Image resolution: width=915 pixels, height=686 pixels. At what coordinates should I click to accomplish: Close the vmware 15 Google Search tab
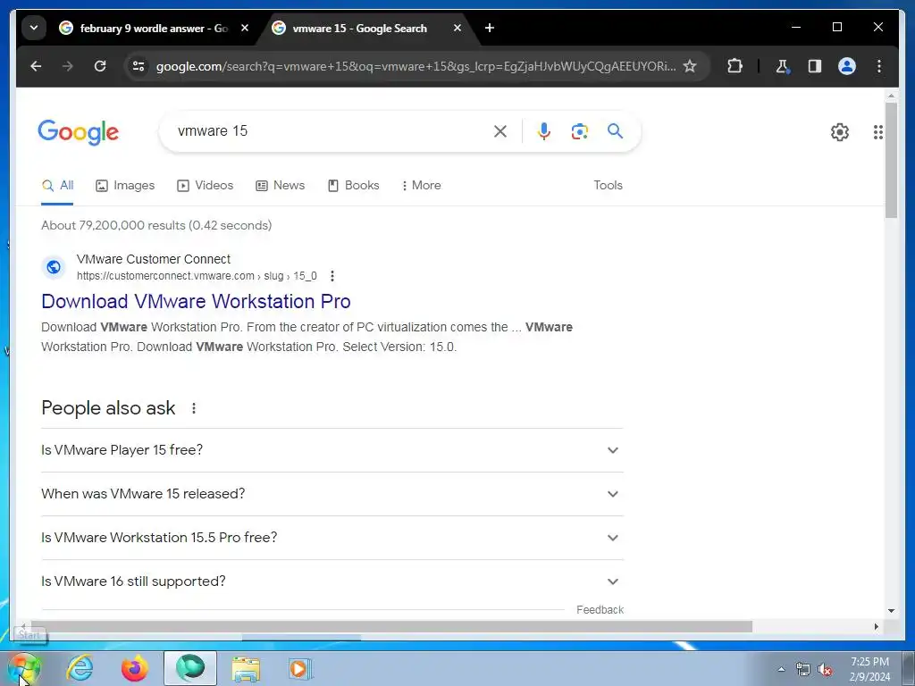point(457,28)
